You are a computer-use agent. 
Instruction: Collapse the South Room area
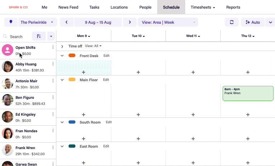[x=62, y=122]
